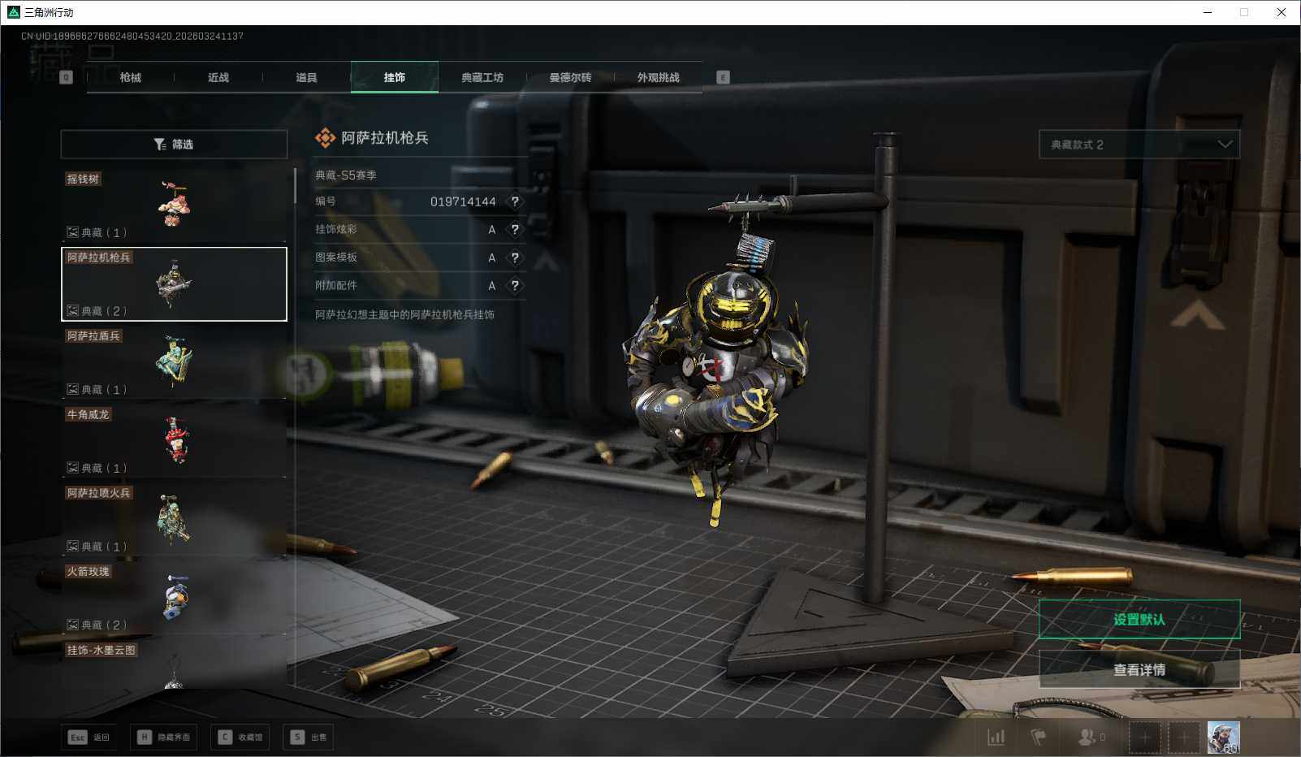Image resolution: width=1301 pixels, height=757 pixels.
Task: Open the help tip for 图案模板
Action: click(x=514, y=257)
